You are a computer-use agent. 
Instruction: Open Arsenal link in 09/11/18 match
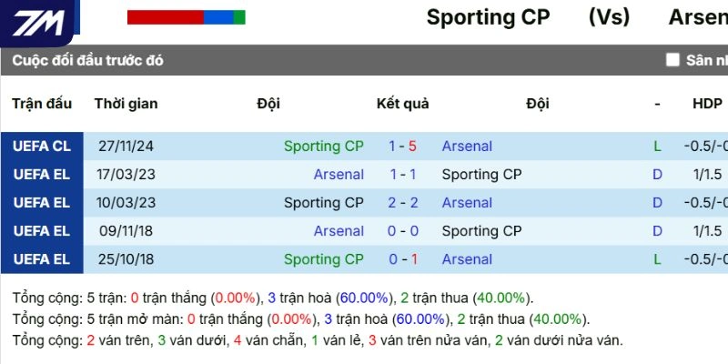point(339,230)
